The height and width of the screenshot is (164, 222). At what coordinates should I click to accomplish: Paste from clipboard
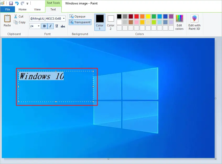tap(7, 21)
